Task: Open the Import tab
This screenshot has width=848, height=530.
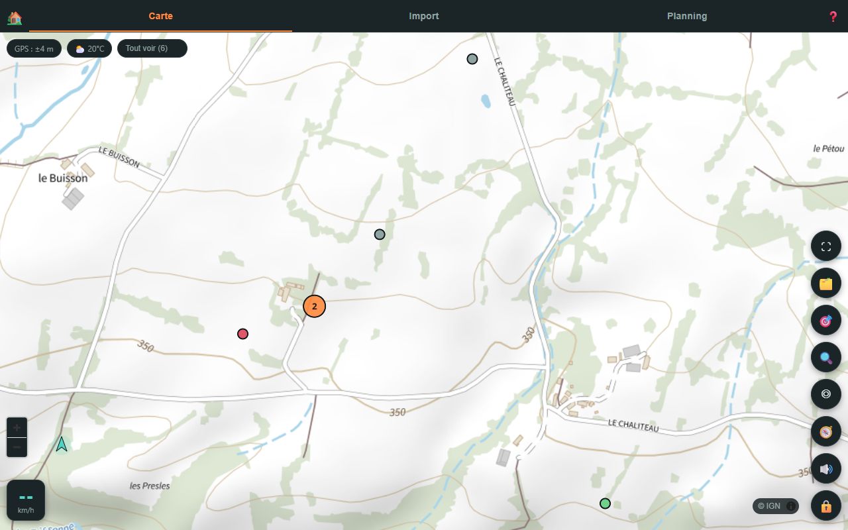Action: (x=424, y=16)
